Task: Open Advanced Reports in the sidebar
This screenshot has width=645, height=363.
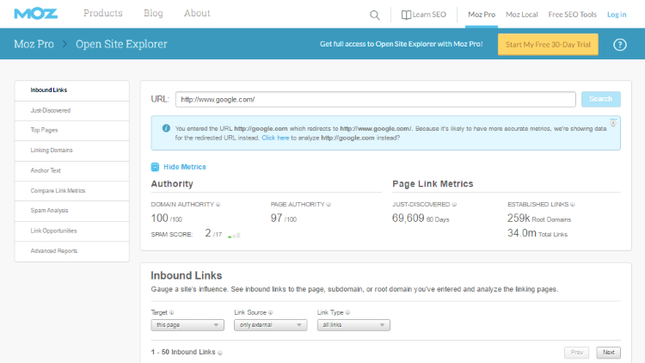Action: coord(72,251)
